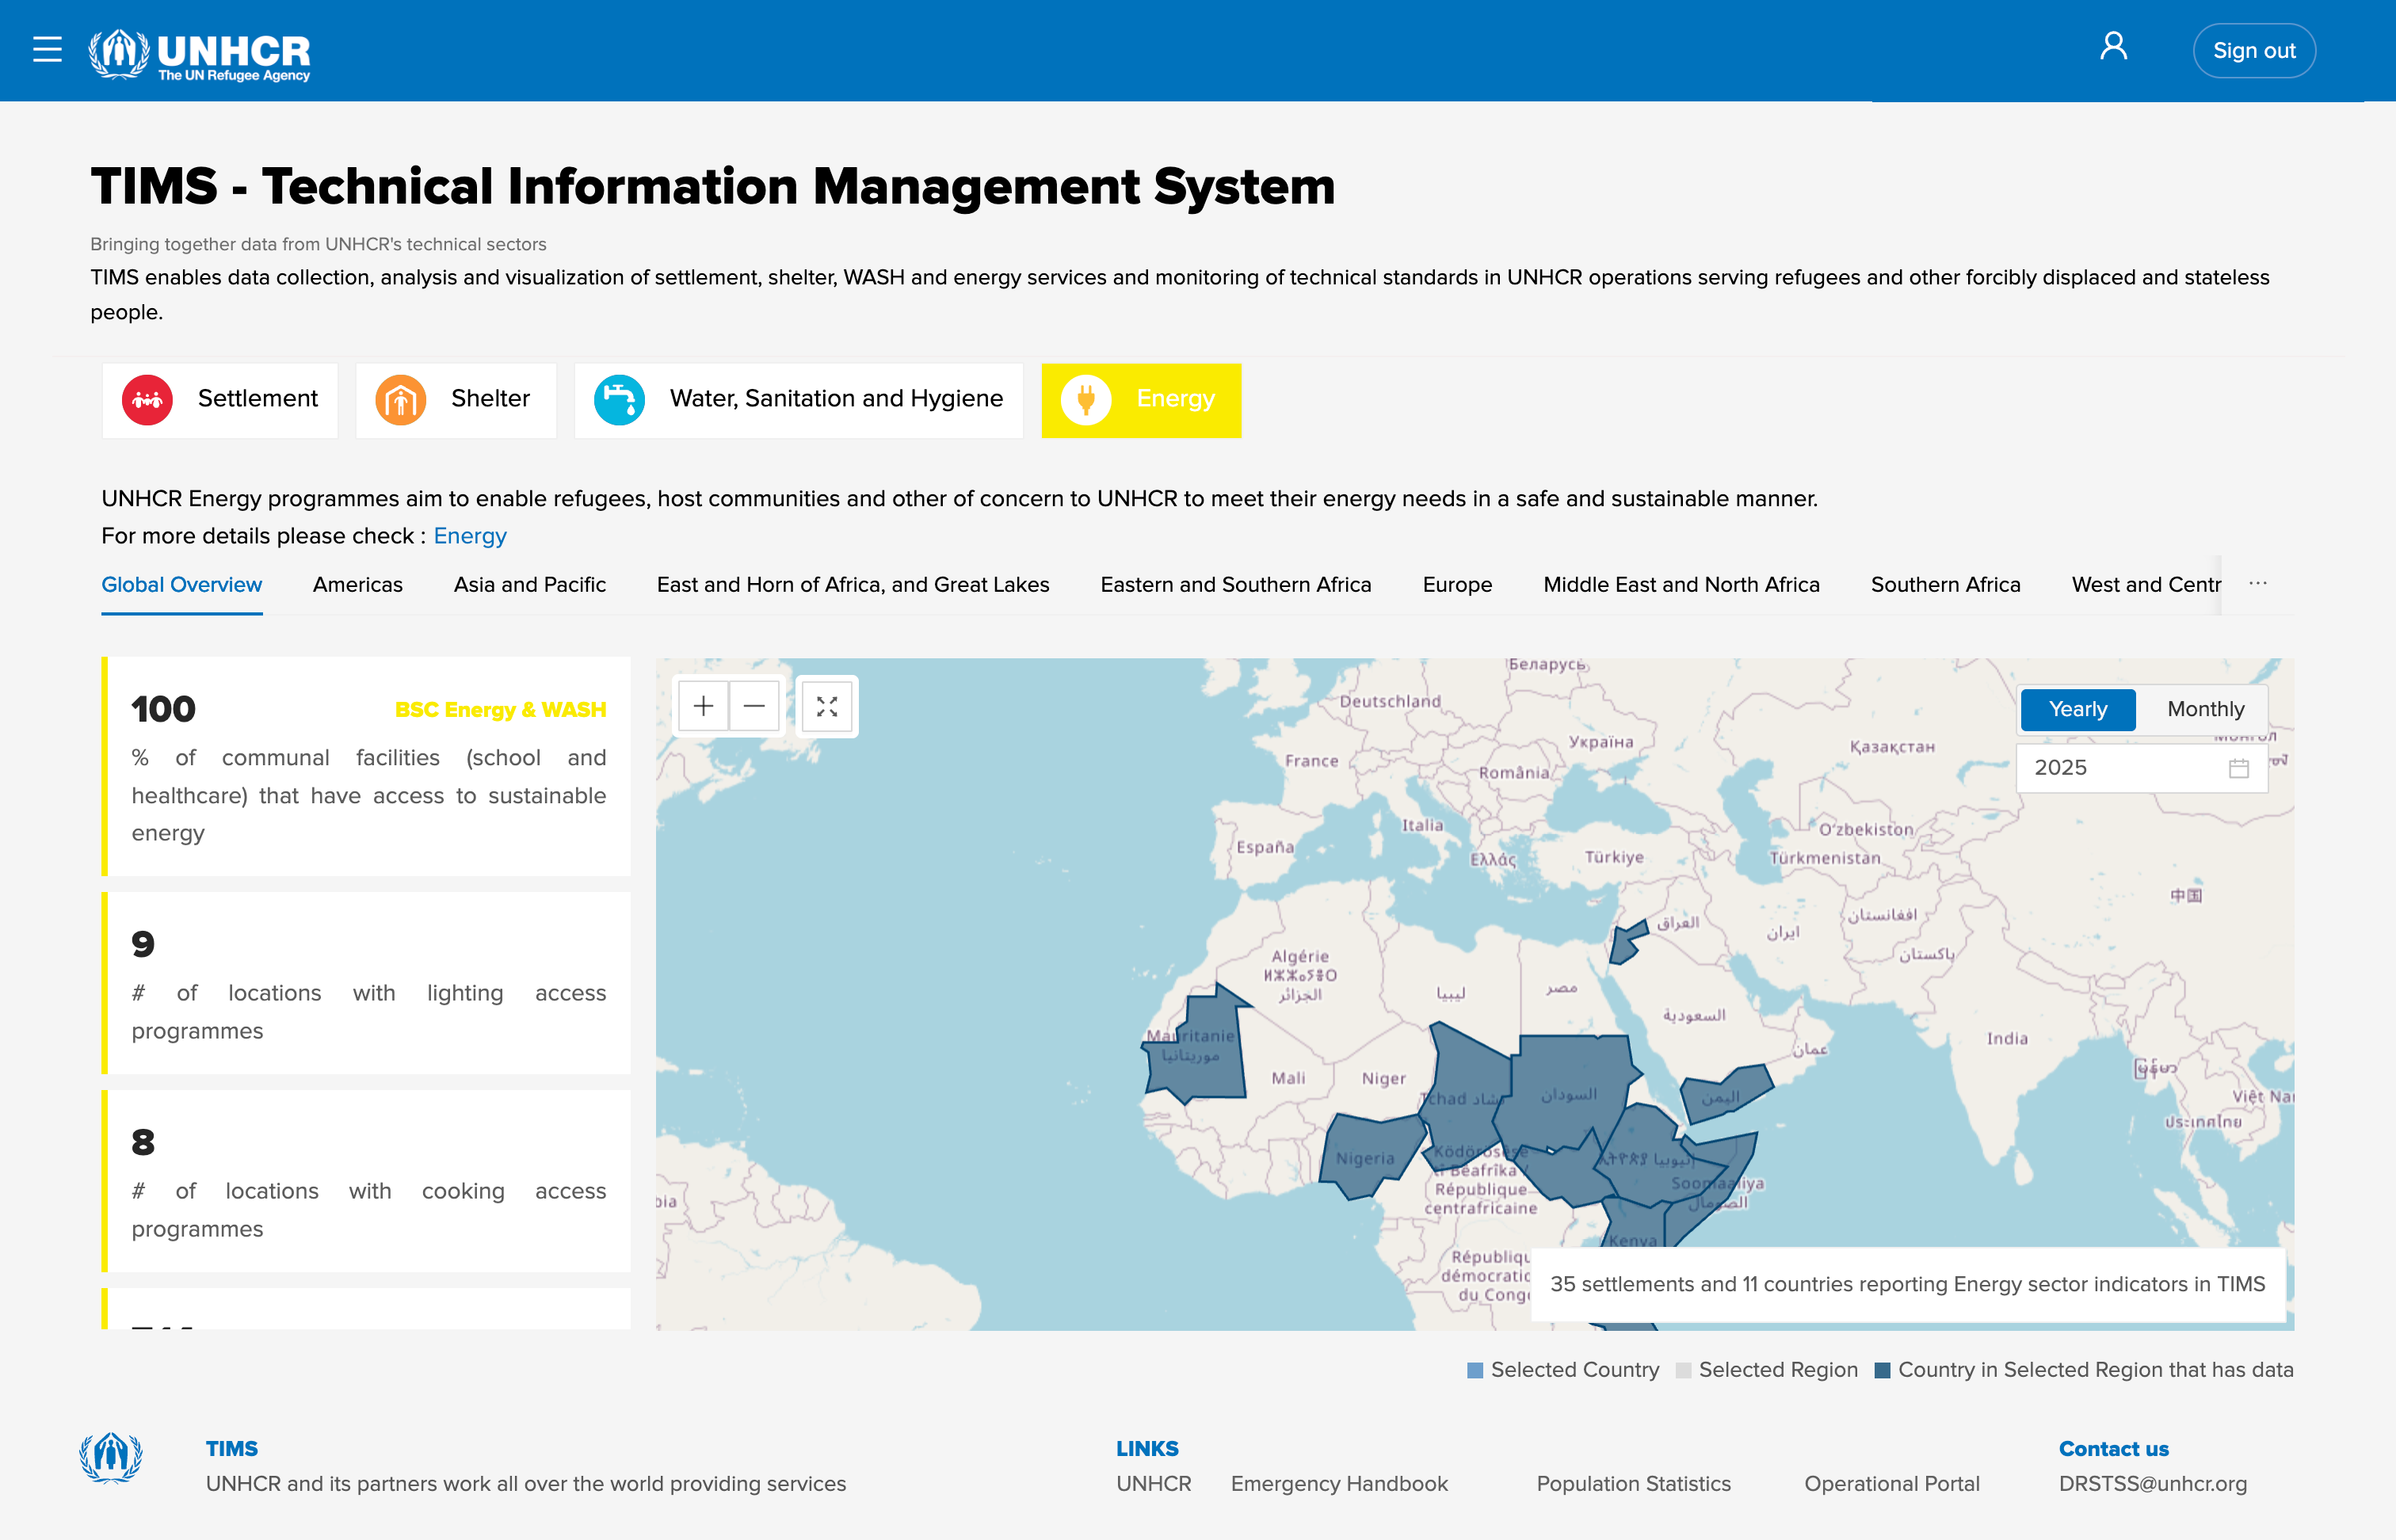Toggle fullscreen map view

[827, 707]
